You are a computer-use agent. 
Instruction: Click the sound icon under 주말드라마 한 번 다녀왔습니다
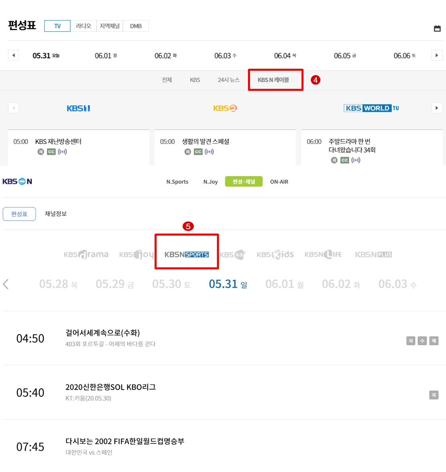click(x=356, y=160)
